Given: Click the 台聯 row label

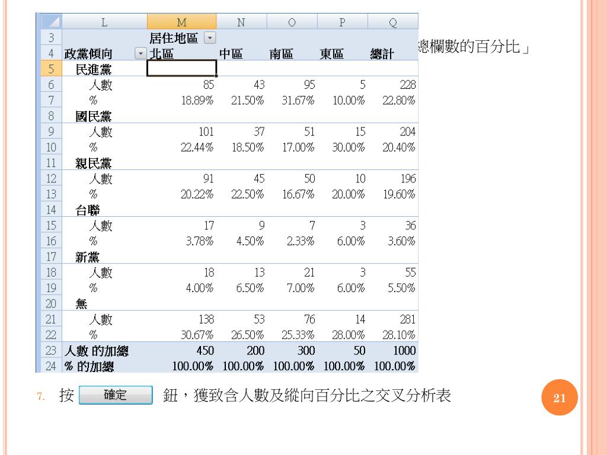Looking at the screenshot, I should click(x=88, y=210).
